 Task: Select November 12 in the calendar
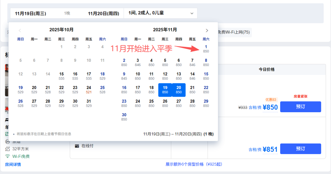pos(165,76)
